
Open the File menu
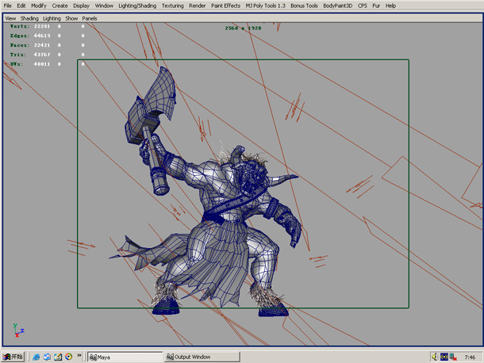(7, 6)
